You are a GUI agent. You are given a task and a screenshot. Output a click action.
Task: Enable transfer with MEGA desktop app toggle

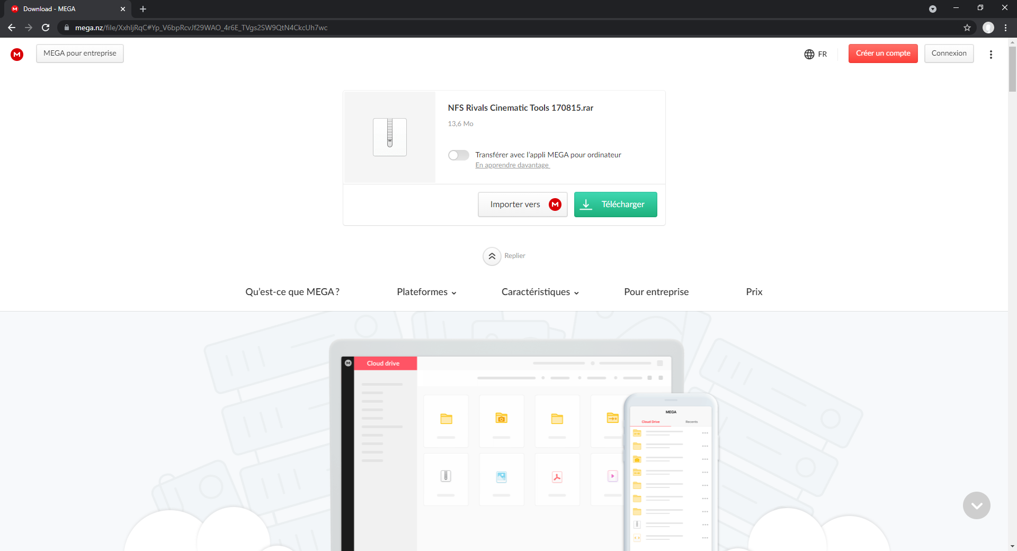tap(459, 155)
